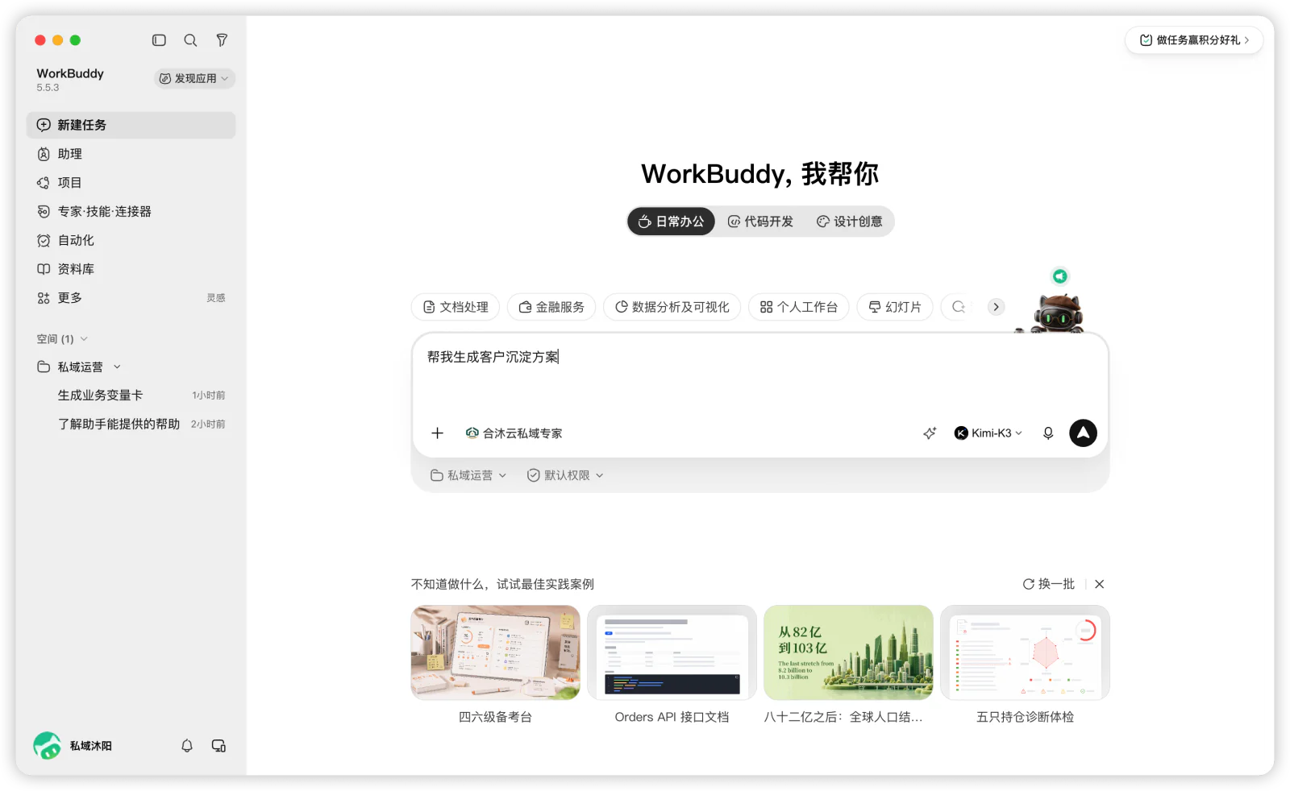Switch to the 代码开发 tab

point(760,222)
